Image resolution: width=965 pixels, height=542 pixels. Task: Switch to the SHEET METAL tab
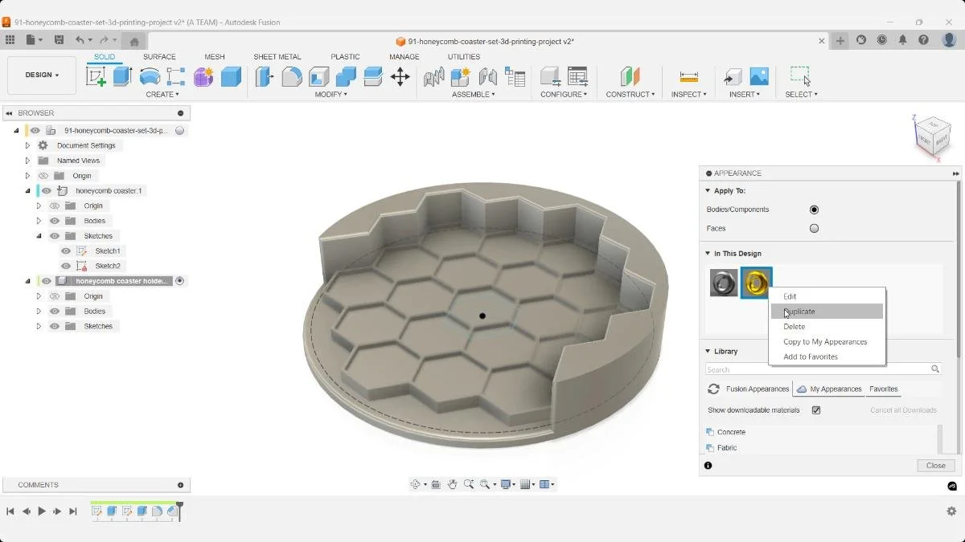[x=276, y=56]
